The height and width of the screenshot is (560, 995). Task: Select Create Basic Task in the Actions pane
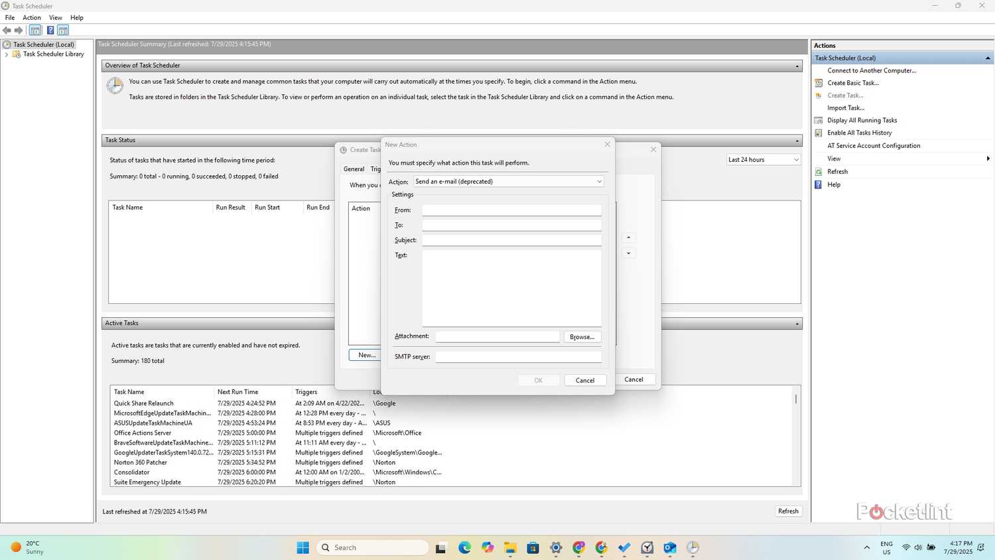853,82
